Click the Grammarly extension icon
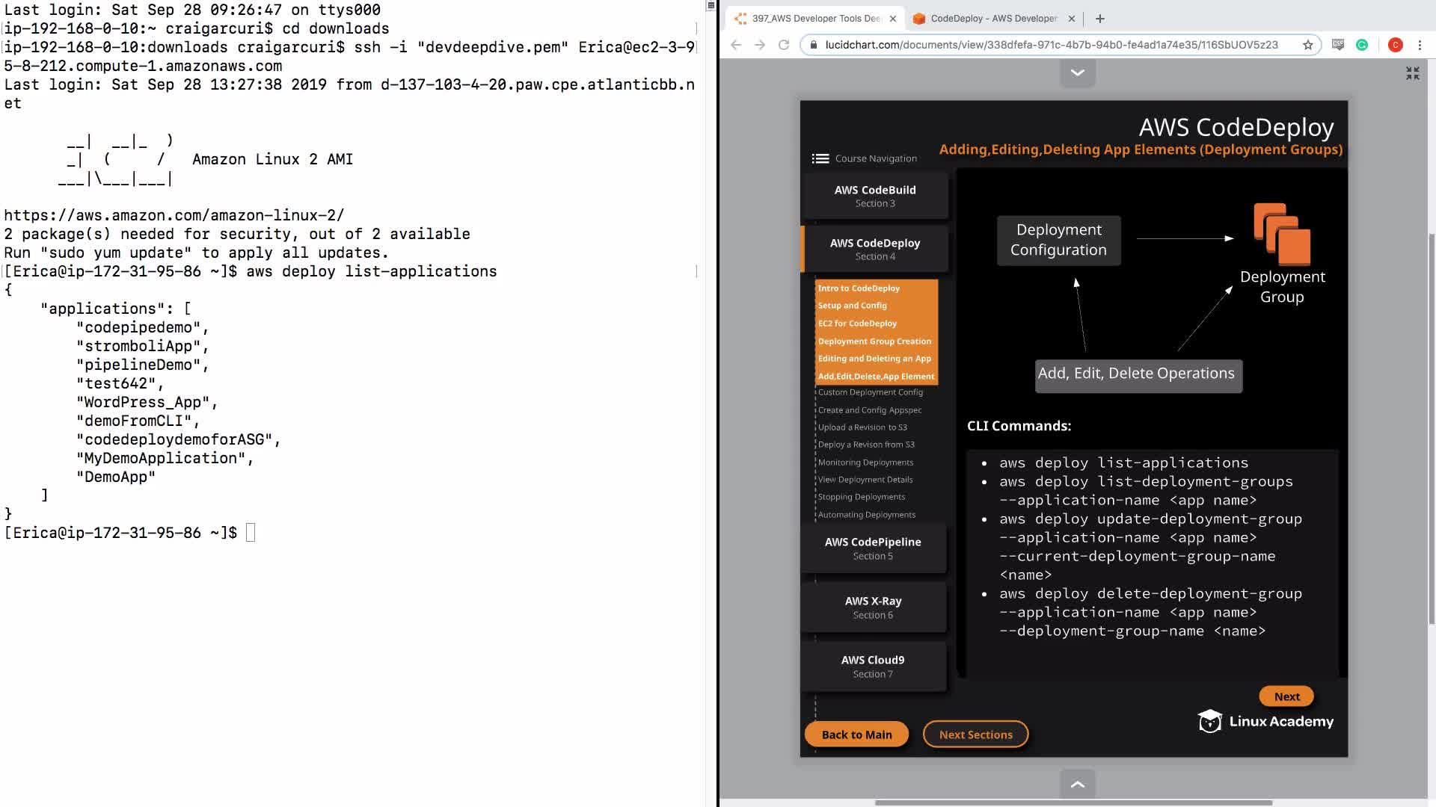This screenshot has width=1436, height=807. click(1362, 45)
